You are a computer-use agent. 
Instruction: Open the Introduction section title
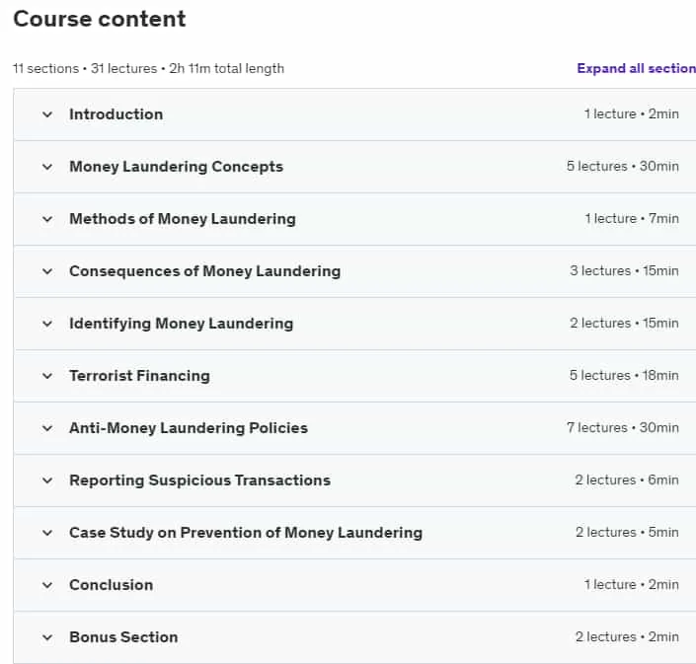(116, 114)
